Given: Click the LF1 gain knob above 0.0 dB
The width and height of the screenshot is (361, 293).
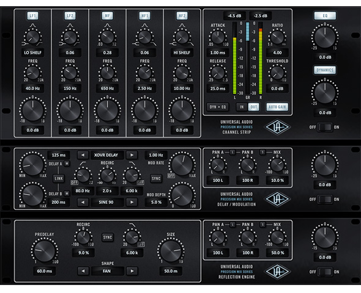Looking at the screenshot, I should 32,110.
